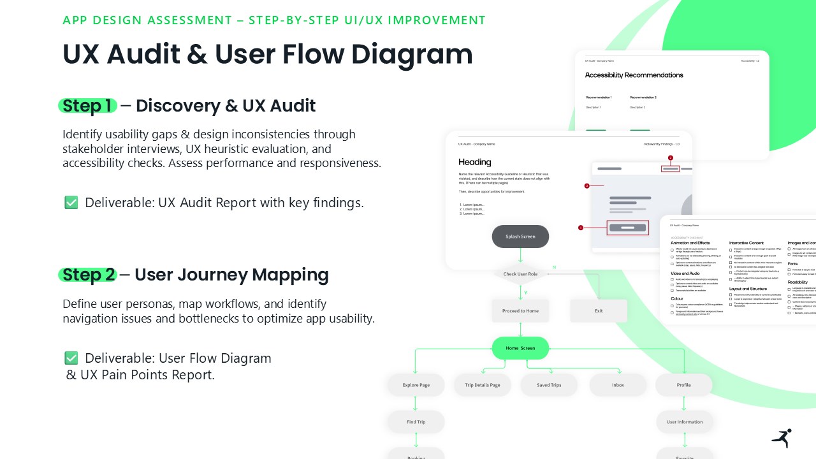
Task: Click the red-outlined button in the wireframe mockup
Action: [x=628, y=228]
